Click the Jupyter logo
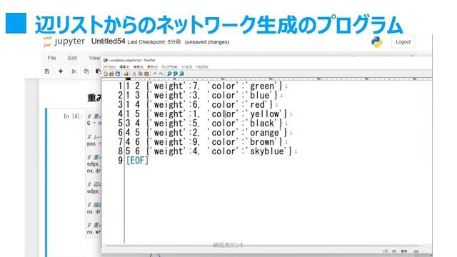 point(64,41)
